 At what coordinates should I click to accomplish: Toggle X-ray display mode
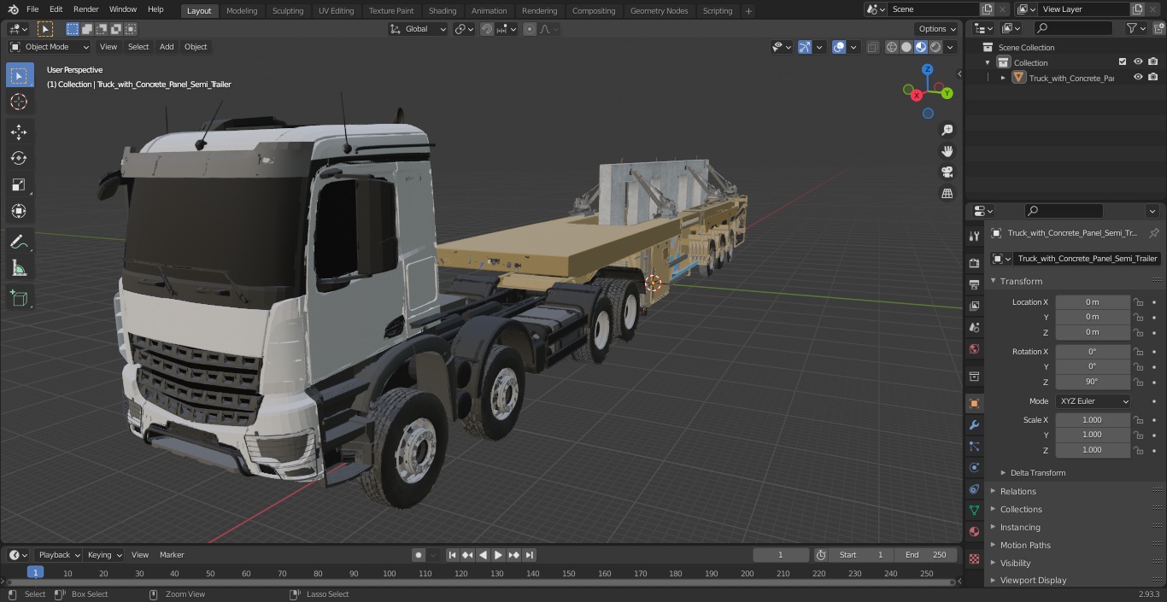pyautogui.click(x=872, y=47)
